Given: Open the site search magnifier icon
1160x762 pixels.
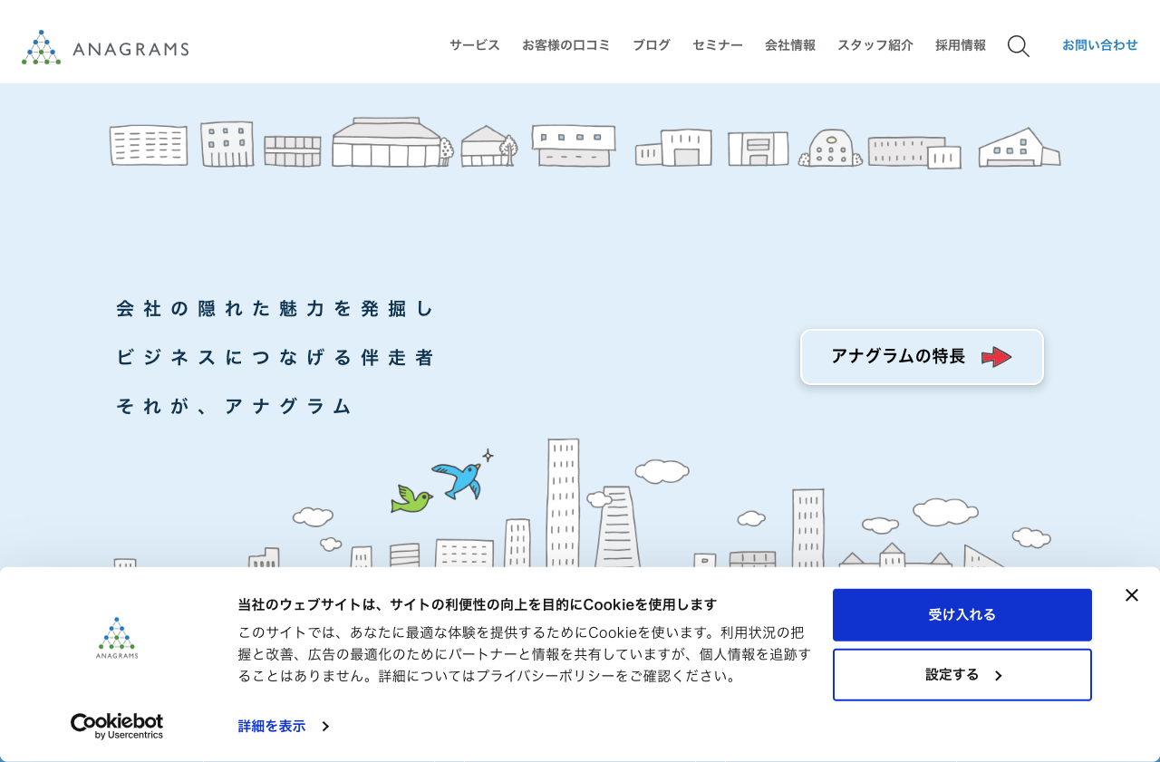Looking at the screenshot, I should [1018, 46].
